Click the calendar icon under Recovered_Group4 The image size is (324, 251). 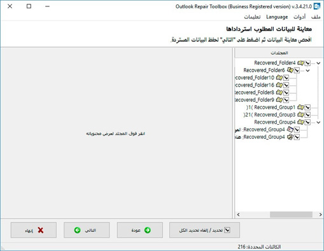pyautogui.click(x=290, y=129)
